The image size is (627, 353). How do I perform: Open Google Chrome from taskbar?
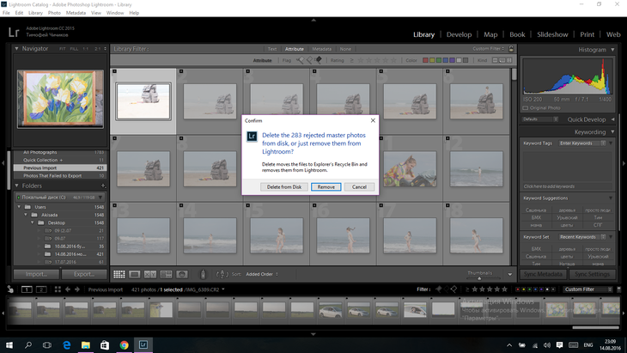124,344
